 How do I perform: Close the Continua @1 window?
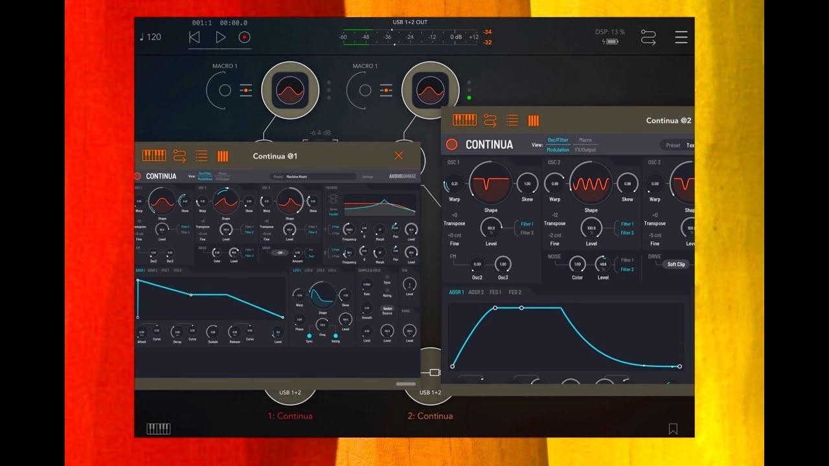coord(398,155)
